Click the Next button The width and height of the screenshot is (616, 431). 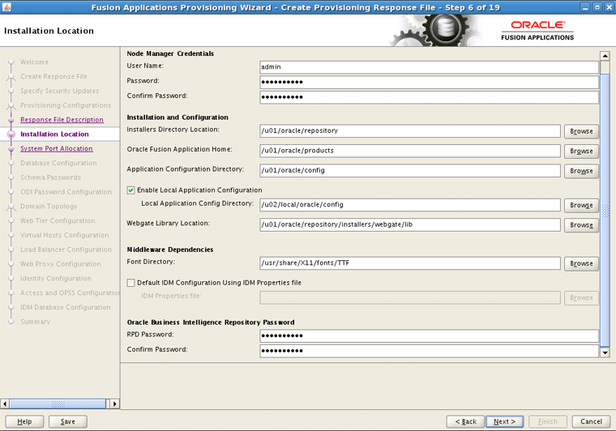coord(504,421)
